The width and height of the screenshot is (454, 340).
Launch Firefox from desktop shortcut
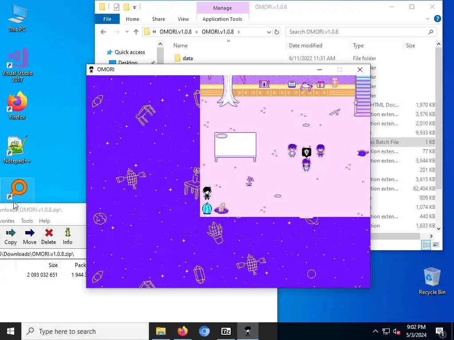click(17, 105)
